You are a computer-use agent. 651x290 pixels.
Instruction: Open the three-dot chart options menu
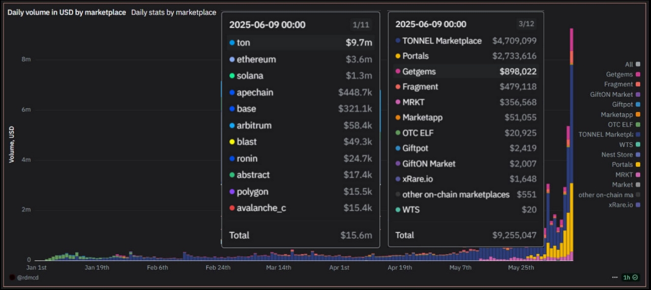[x=615, y=277]
